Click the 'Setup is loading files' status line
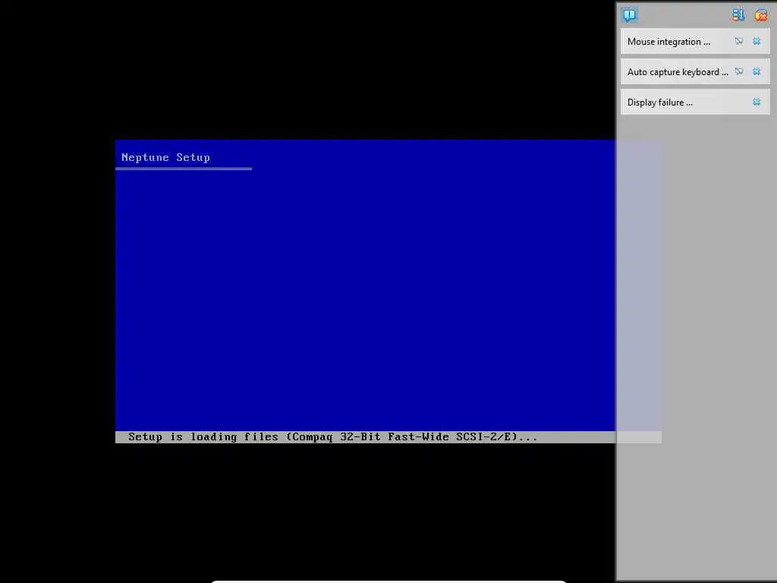 pyautogui.click(x=332, y=436)
